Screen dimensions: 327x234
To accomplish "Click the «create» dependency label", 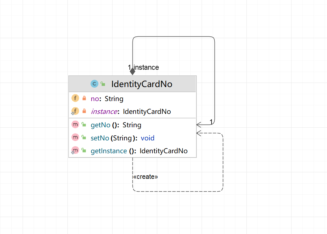I will pyautogui.click(x=146, y=177).
